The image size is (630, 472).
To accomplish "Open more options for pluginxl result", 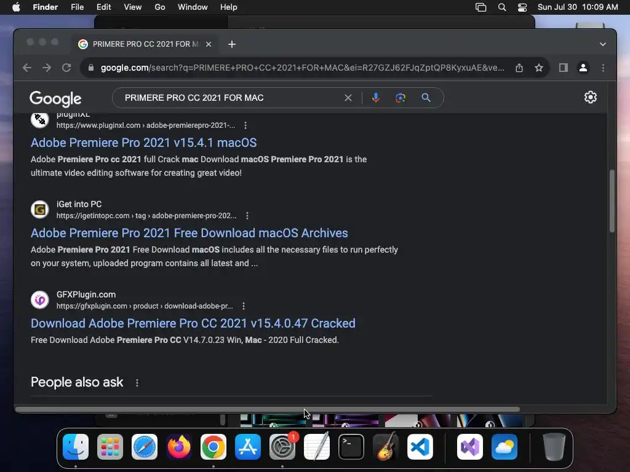I will tap(245, 125).
